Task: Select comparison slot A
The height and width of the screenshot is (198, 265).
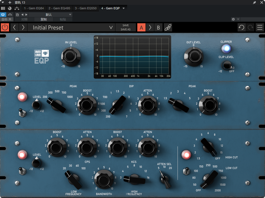Action: coord(141,27)
